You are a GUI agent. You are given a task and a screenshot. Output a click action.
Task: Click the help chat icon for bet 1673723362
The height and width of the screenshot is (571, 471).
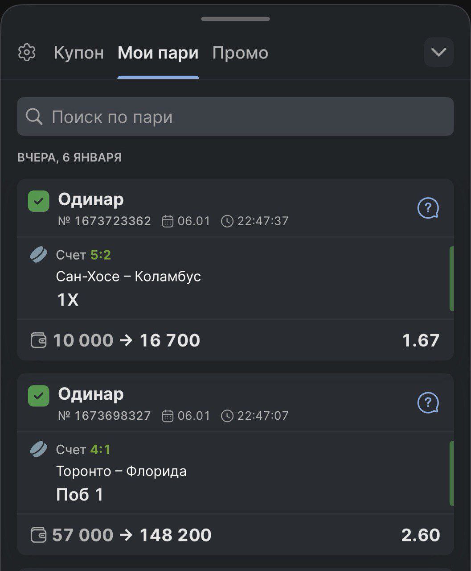(x=428, y=208)
